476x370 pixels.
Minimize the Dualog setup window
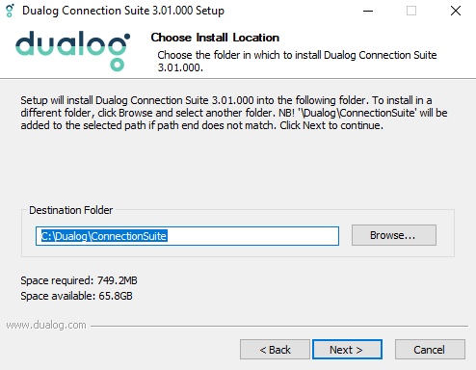pyautogui.click(x=368, y=11)
